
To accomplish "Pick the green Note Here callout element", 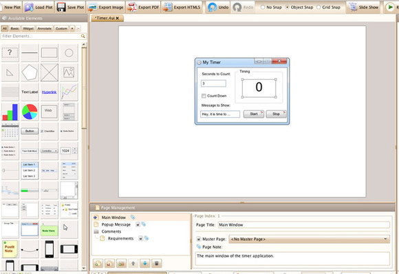I will 49,229.
